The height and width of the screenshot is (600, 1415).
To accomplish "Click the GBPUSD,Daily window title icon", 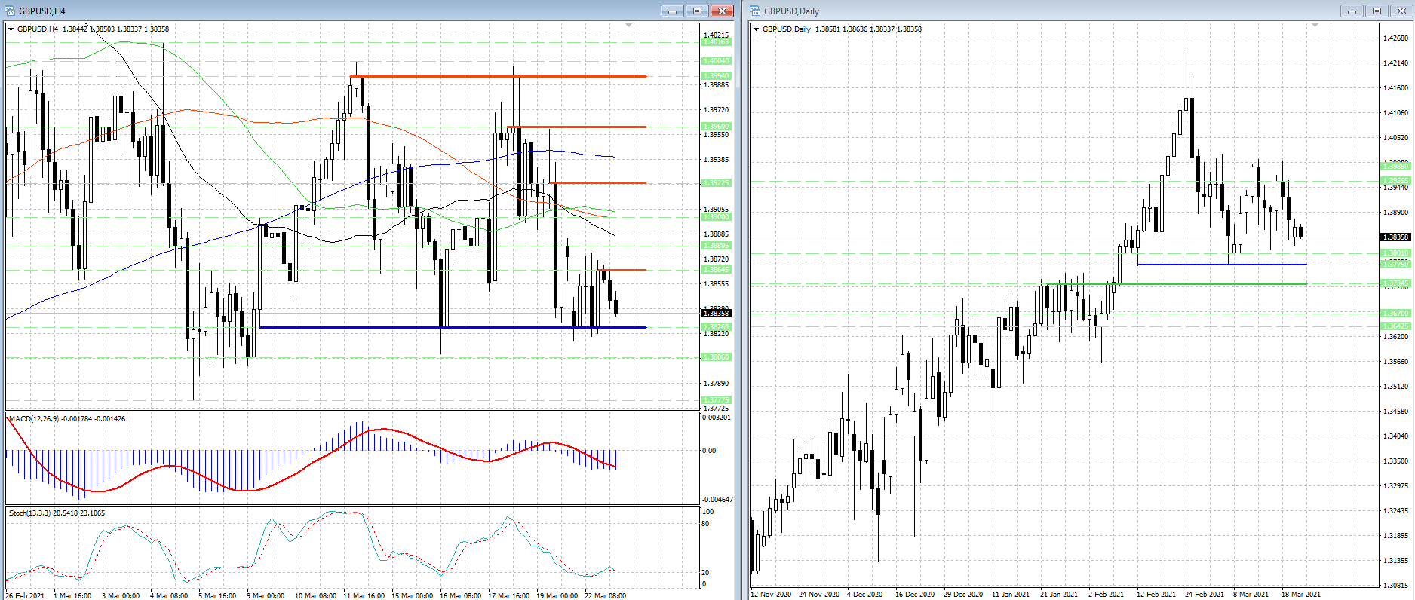I will click(x=755, y=11).
